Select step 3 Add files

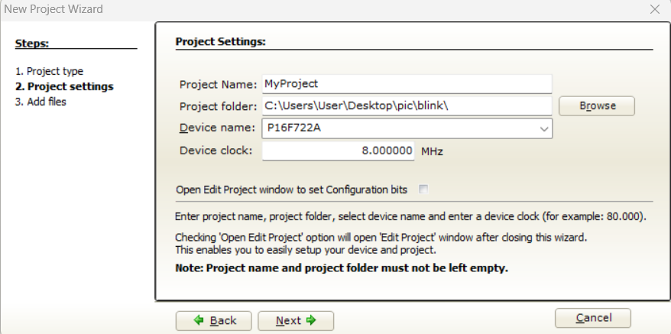pos(41,102)
